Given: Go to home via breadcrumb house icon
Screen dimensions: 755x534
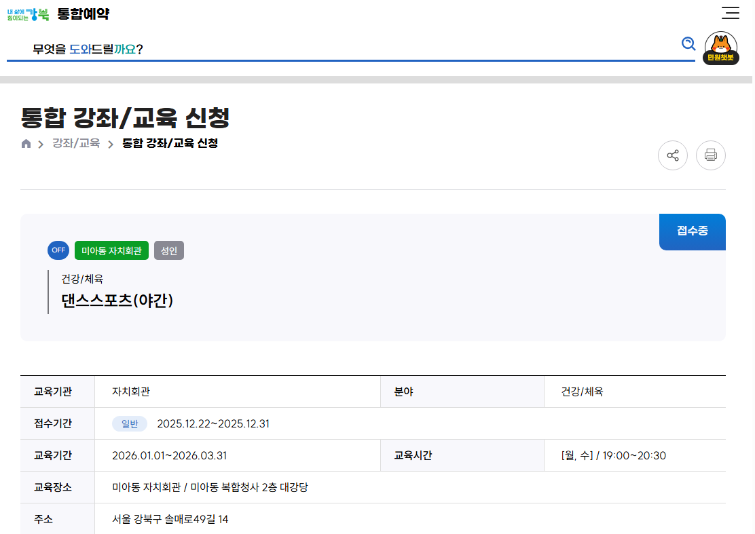Looking at the screenshot, I should coord(26,144).
